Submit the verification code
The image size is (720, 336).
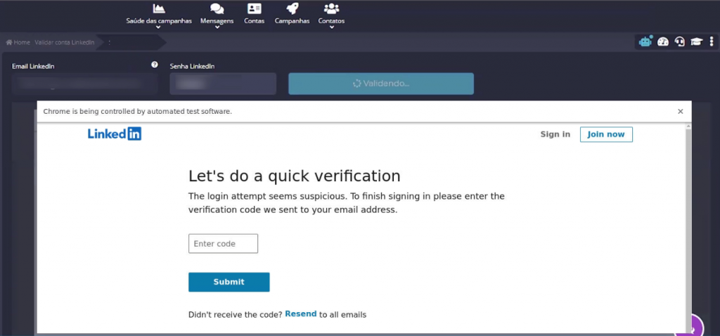tap(229, 282)
